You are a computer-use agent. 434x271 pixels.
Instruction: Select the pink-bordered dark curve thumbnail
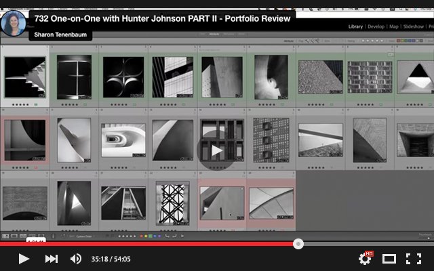click(25, 140)
